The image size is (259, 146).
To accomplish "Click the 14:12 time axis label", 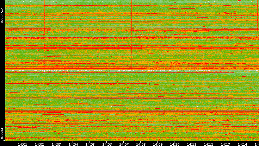I will [209, 144].
